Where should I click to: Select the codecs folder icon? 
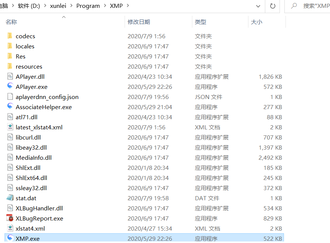10,36
